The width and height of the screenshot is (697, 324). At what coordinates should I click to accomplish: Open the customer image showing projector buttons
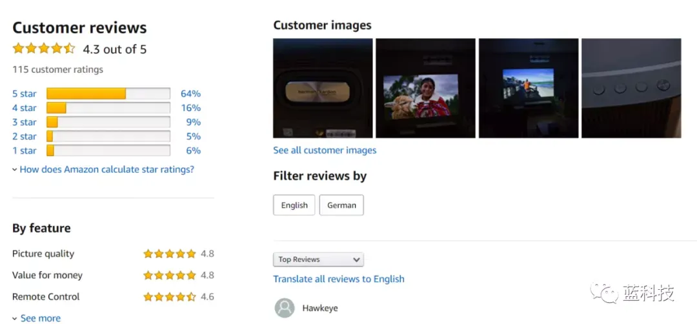click(631, 88)
